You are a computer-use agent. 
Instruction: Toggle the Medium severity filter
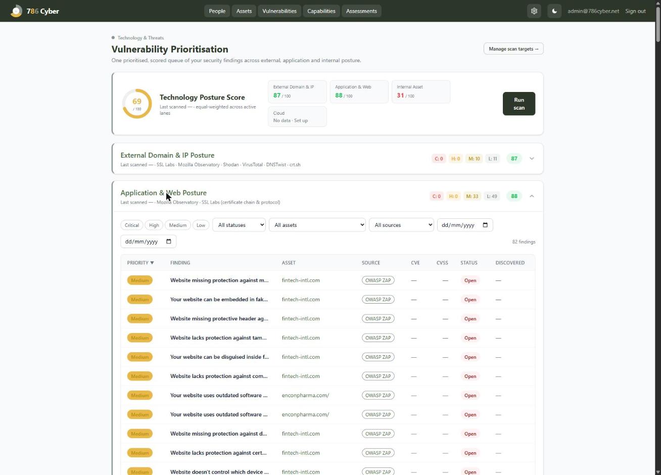(x=178, y=225)
